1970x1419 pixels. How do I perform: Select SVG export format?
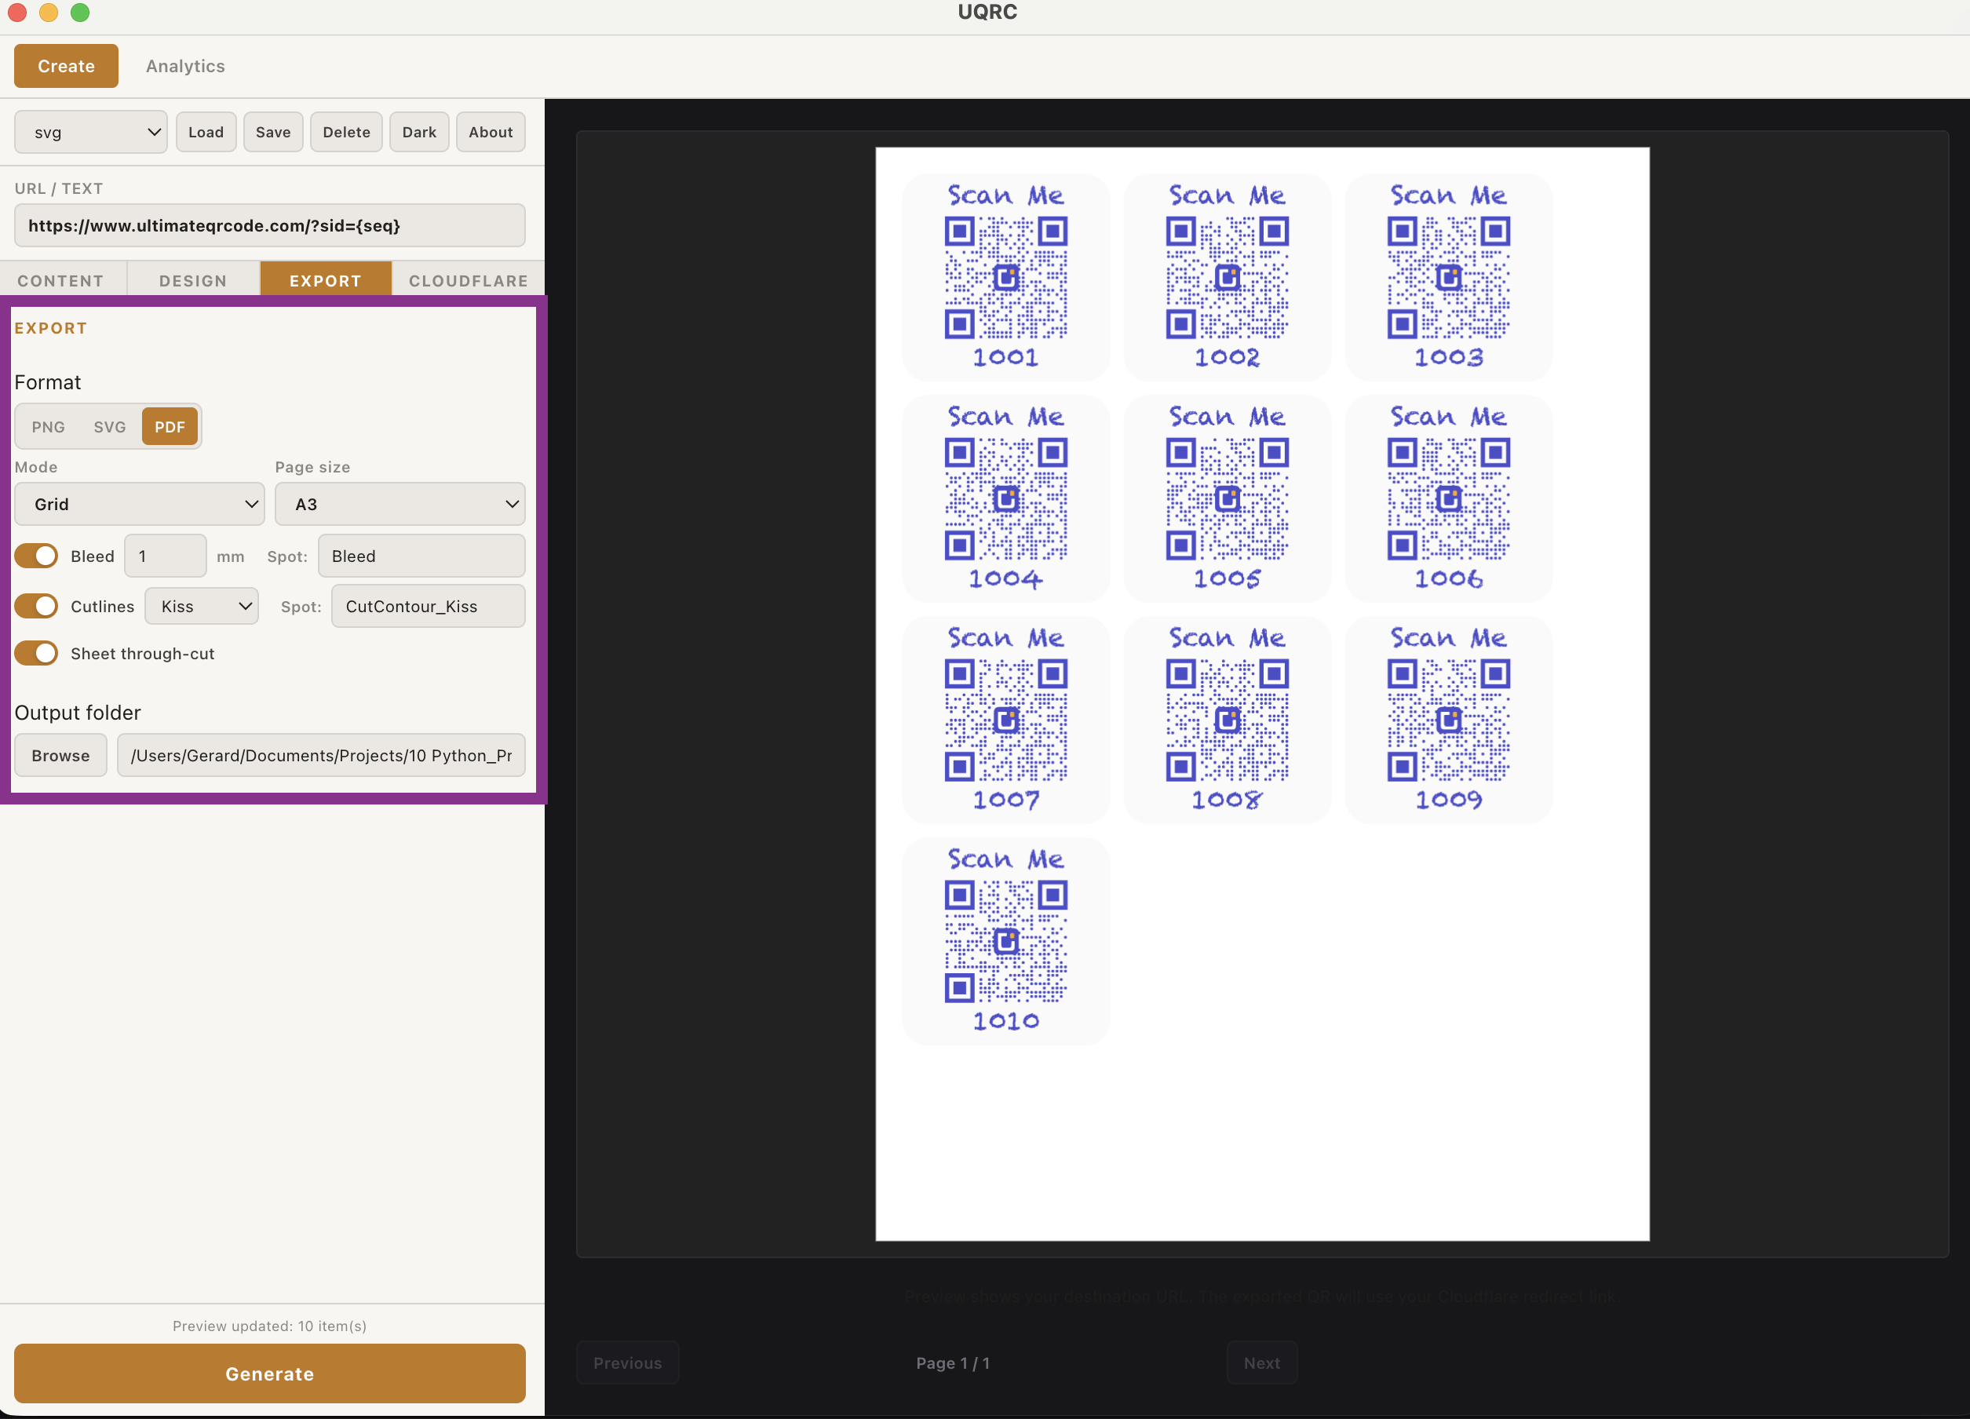[109, 426]
